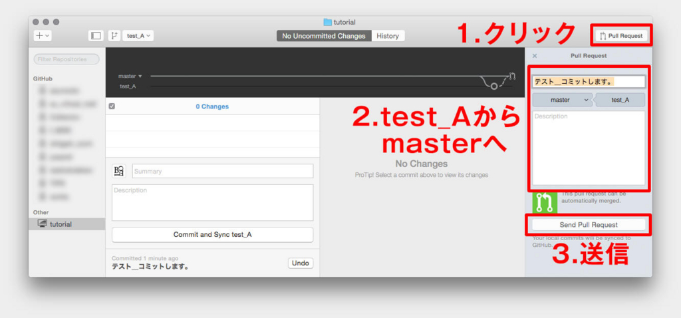The width and height of the screenshot is (681, 318).
Task: Click the green merge status icon
Action: click(545, 202)
